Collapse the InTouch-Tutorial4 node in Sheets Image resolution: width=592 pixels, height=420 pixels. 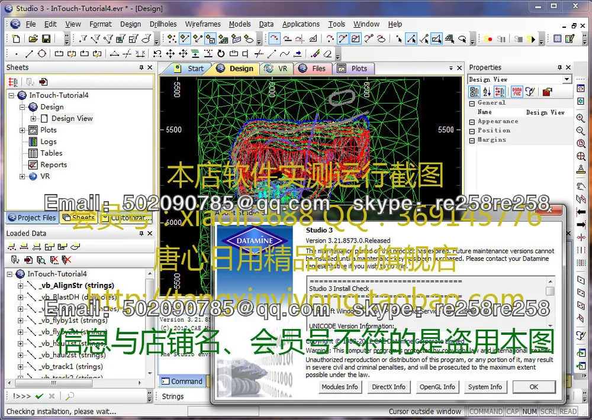click(x=11, y=95)
